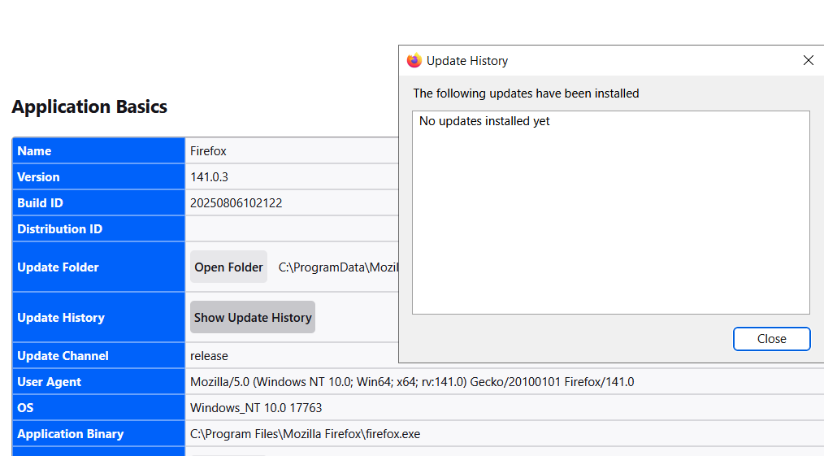
Task: Click the User Agent string value
Action: (x=412, y=382)
